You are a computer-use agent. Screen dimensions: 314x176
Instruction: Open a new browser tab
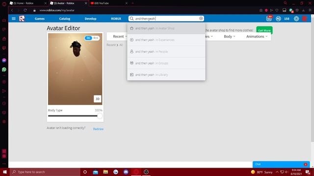point(132,3)
